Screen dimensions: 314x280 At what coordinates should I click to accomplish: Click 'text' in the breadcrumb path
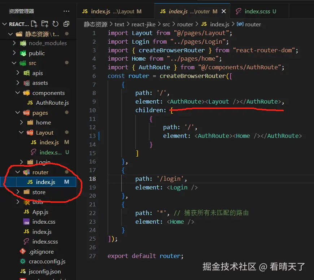click(119, 25)
